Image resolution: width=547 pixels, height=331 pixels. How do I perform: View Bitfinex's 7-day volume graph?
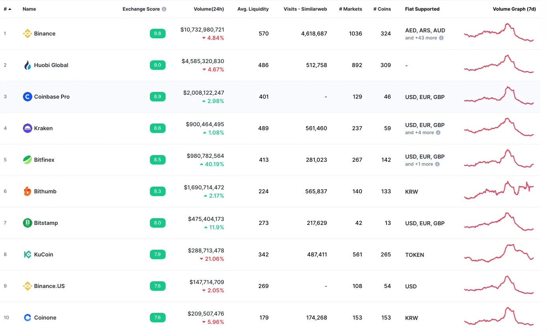click(x=499, y=159)
